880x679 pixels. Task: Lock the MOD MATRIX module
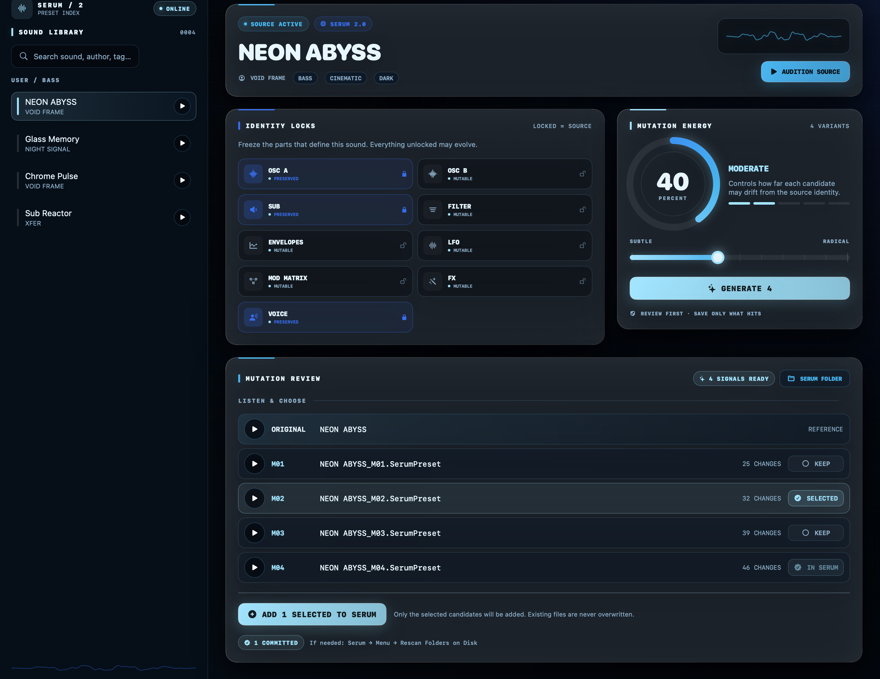(403, 282)
